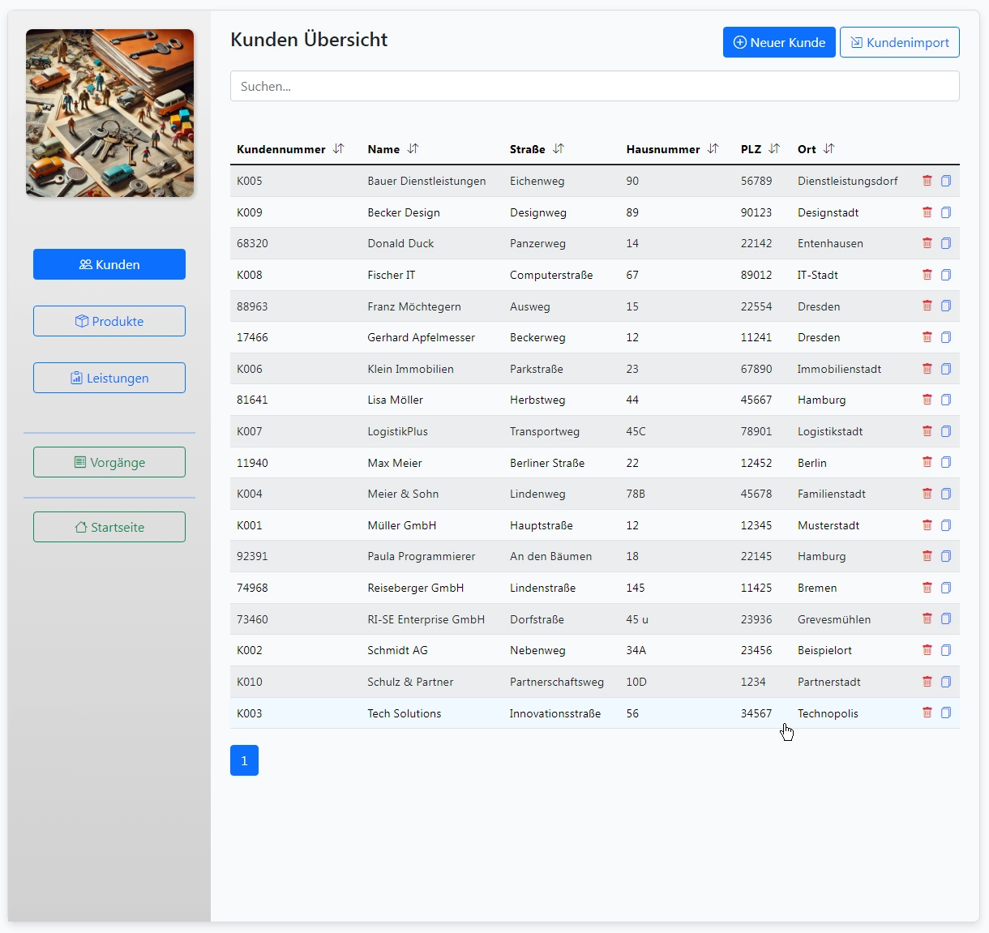The height and width of the screenshot is (933, 989).
Task: Toggle sorting on the PLZ column
Action: click(x=774, y=149)
